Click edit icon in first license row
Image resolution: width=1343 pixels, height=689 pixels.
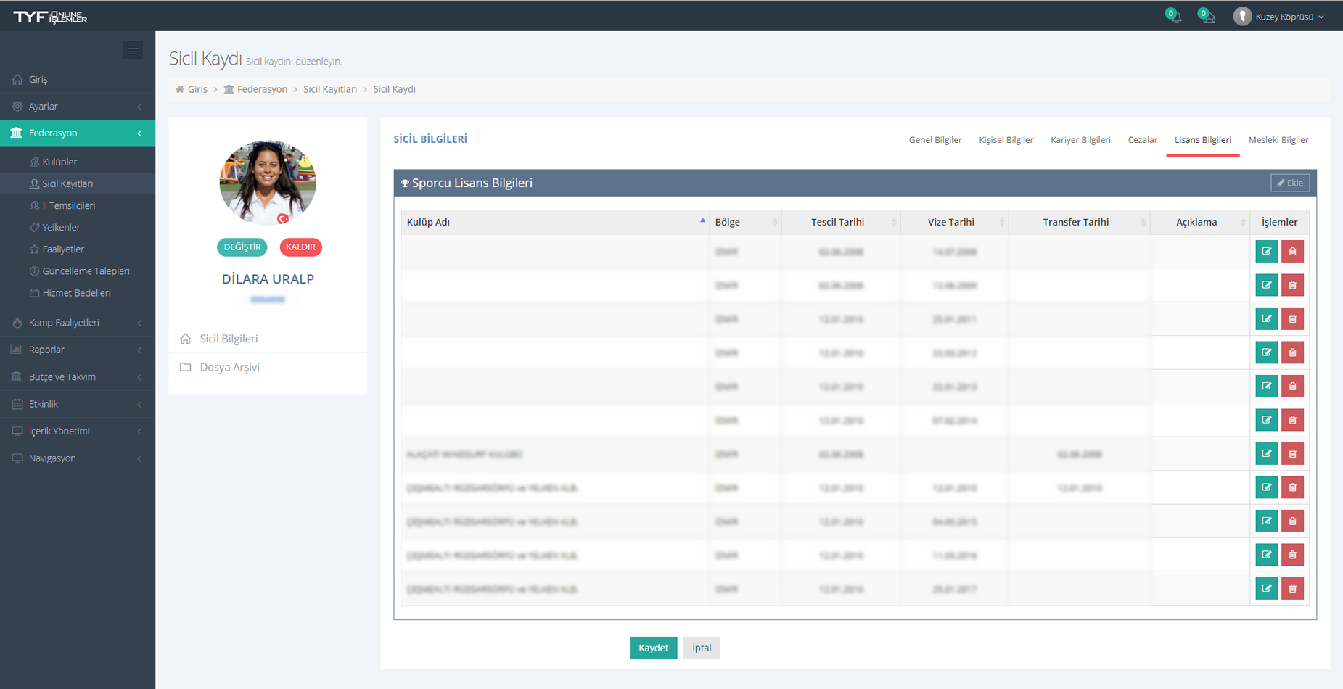1266,252
